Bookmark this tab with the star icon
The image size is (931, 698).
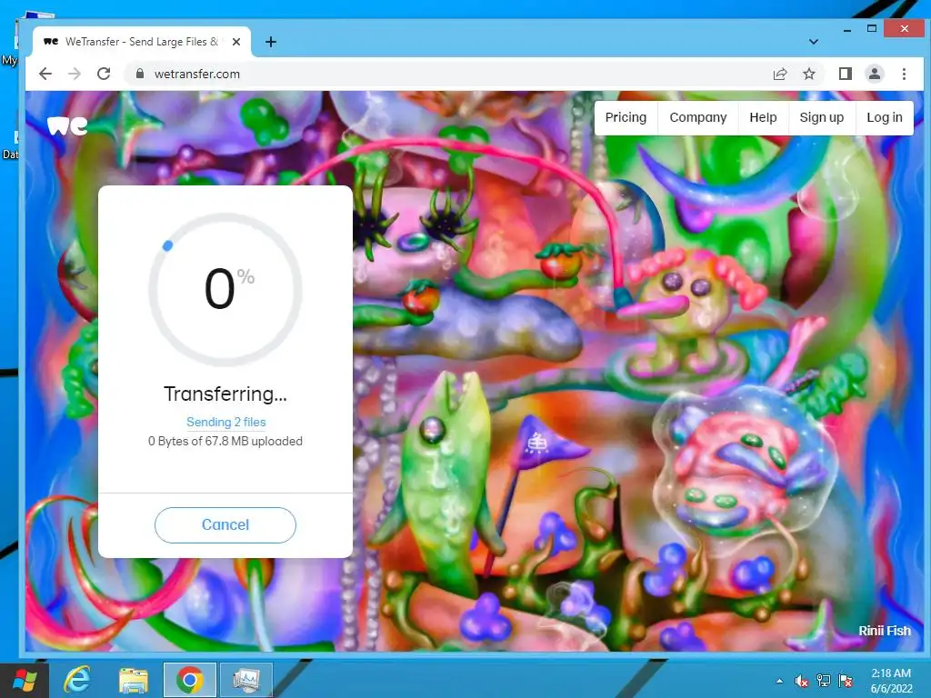click(808, 74)
